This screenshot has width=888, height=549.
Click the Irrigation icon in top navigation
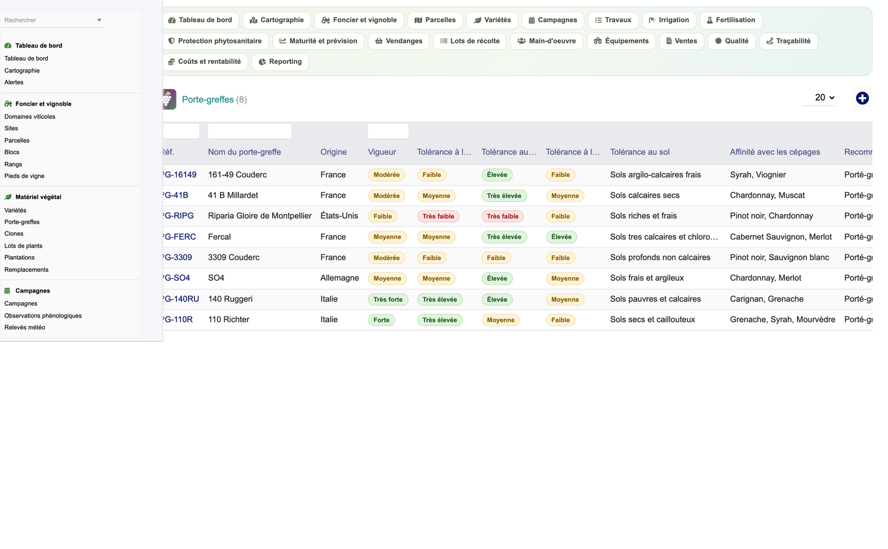click(652, 20)
